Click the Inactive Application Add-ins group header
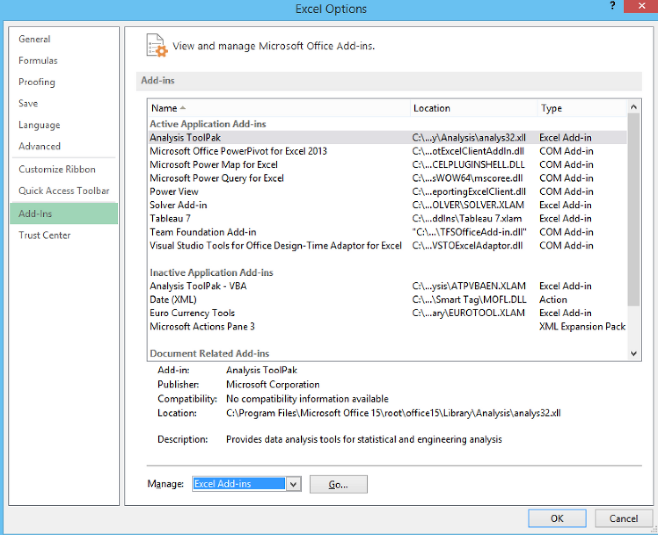The image size is (658, 535). (211, 273)
